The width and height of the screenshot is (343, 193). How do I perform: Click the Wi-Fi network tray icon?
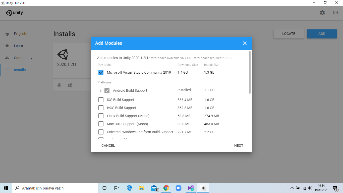[304, 188]
